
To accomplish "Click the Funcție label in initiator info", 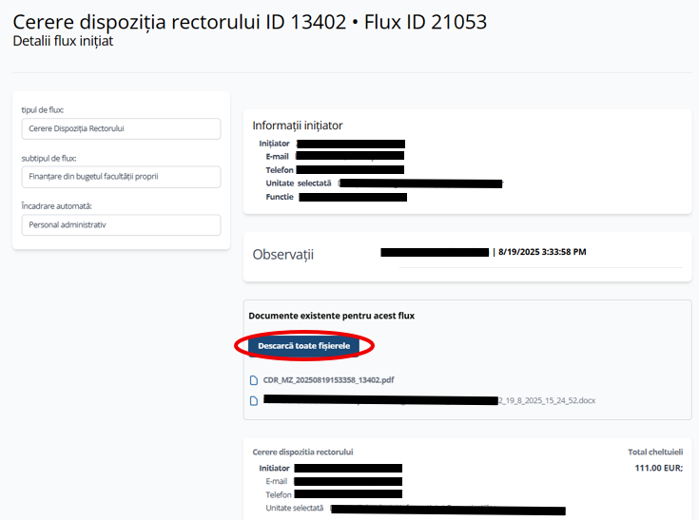I will tap(280, 197).
